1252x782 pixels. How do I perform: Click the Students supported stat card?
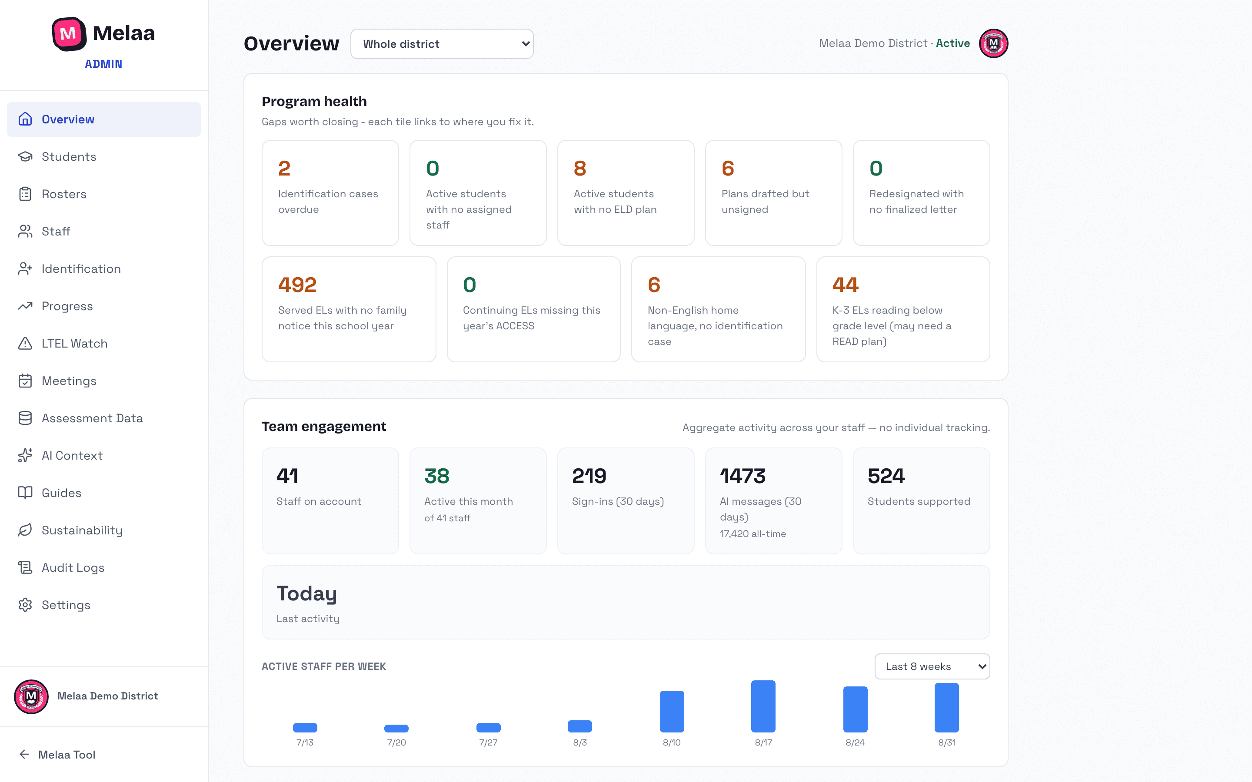coord(922,500)
